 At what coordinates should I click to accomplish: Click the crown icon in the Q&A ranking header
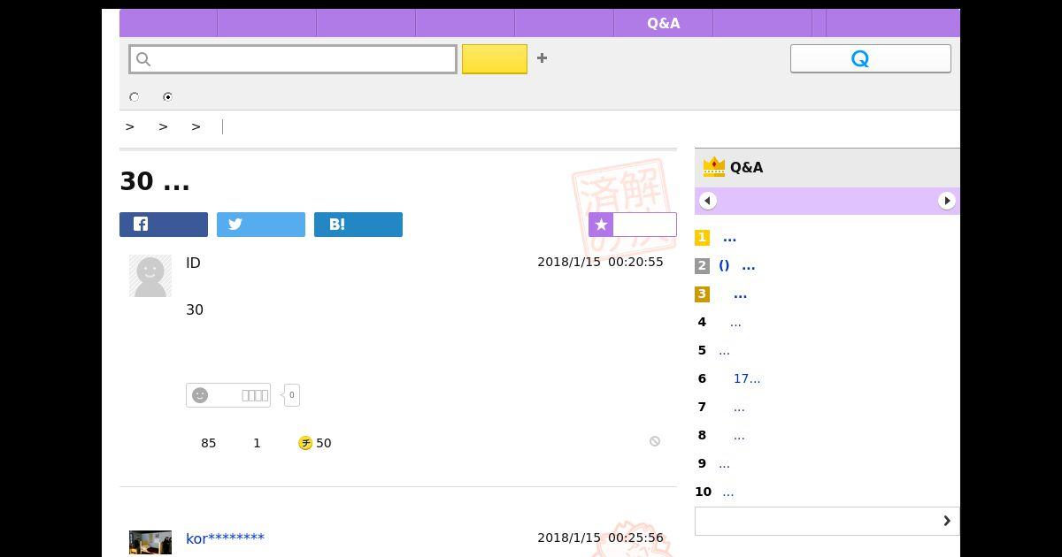[713, 167]
